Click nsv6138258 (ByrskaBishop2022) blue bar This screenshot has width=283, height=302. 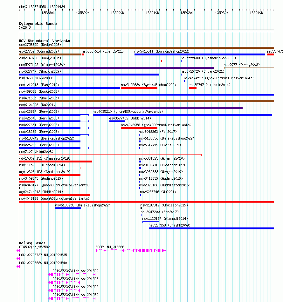click(68, 208)
